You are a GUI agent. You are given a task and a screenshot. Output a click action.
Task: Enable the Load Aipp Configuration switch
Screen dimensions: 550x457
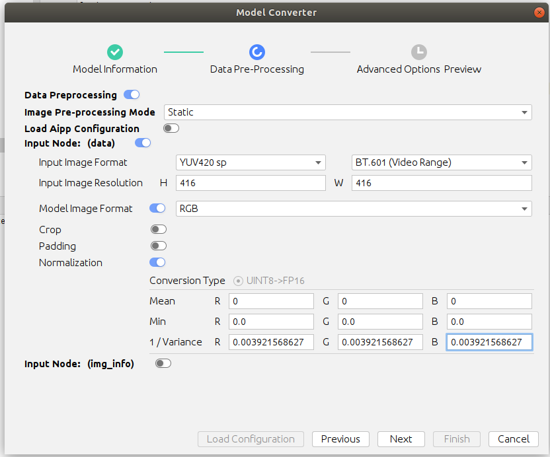[171, 129]
